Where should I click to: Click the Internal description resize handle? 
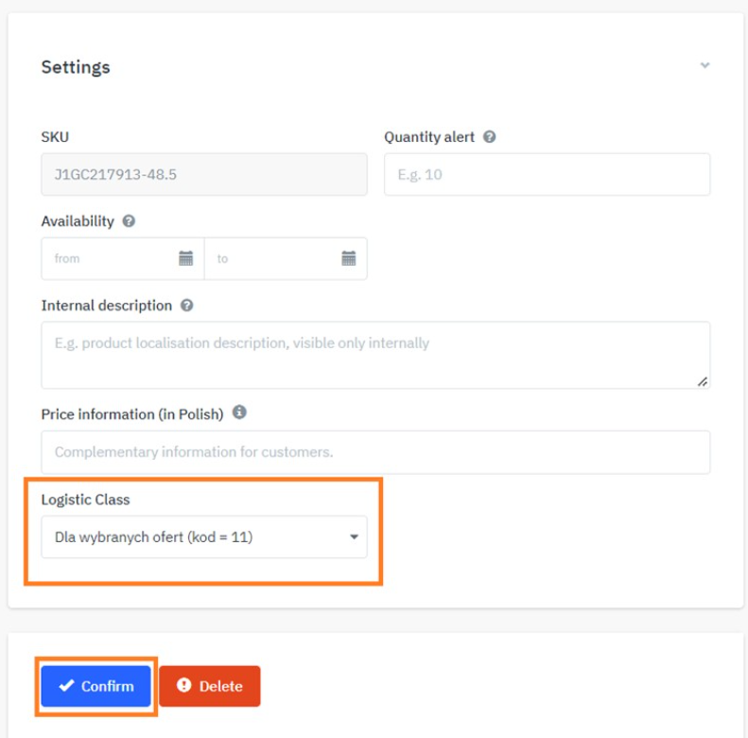tap(702, 380)
